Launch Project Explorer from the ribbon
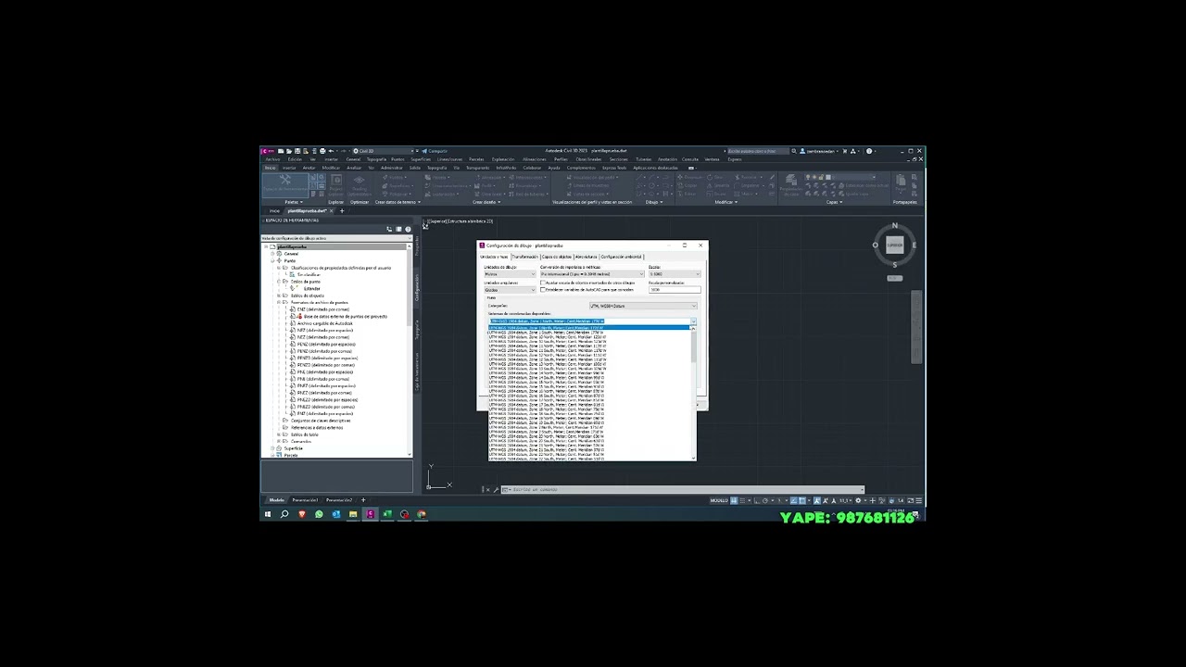This screenshot has height=667, width=1186. click(x=336, y=185)
